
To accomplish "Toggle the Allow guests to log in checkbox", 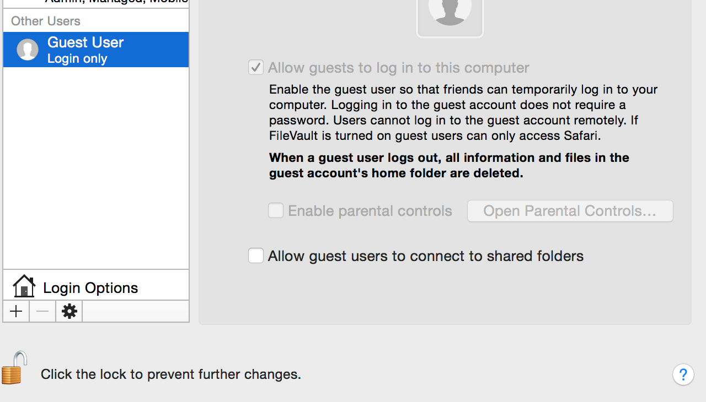I will [256, 68].
